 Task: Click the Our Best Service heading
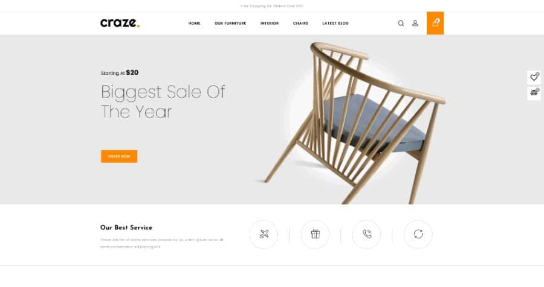click(x=126, y=227)
